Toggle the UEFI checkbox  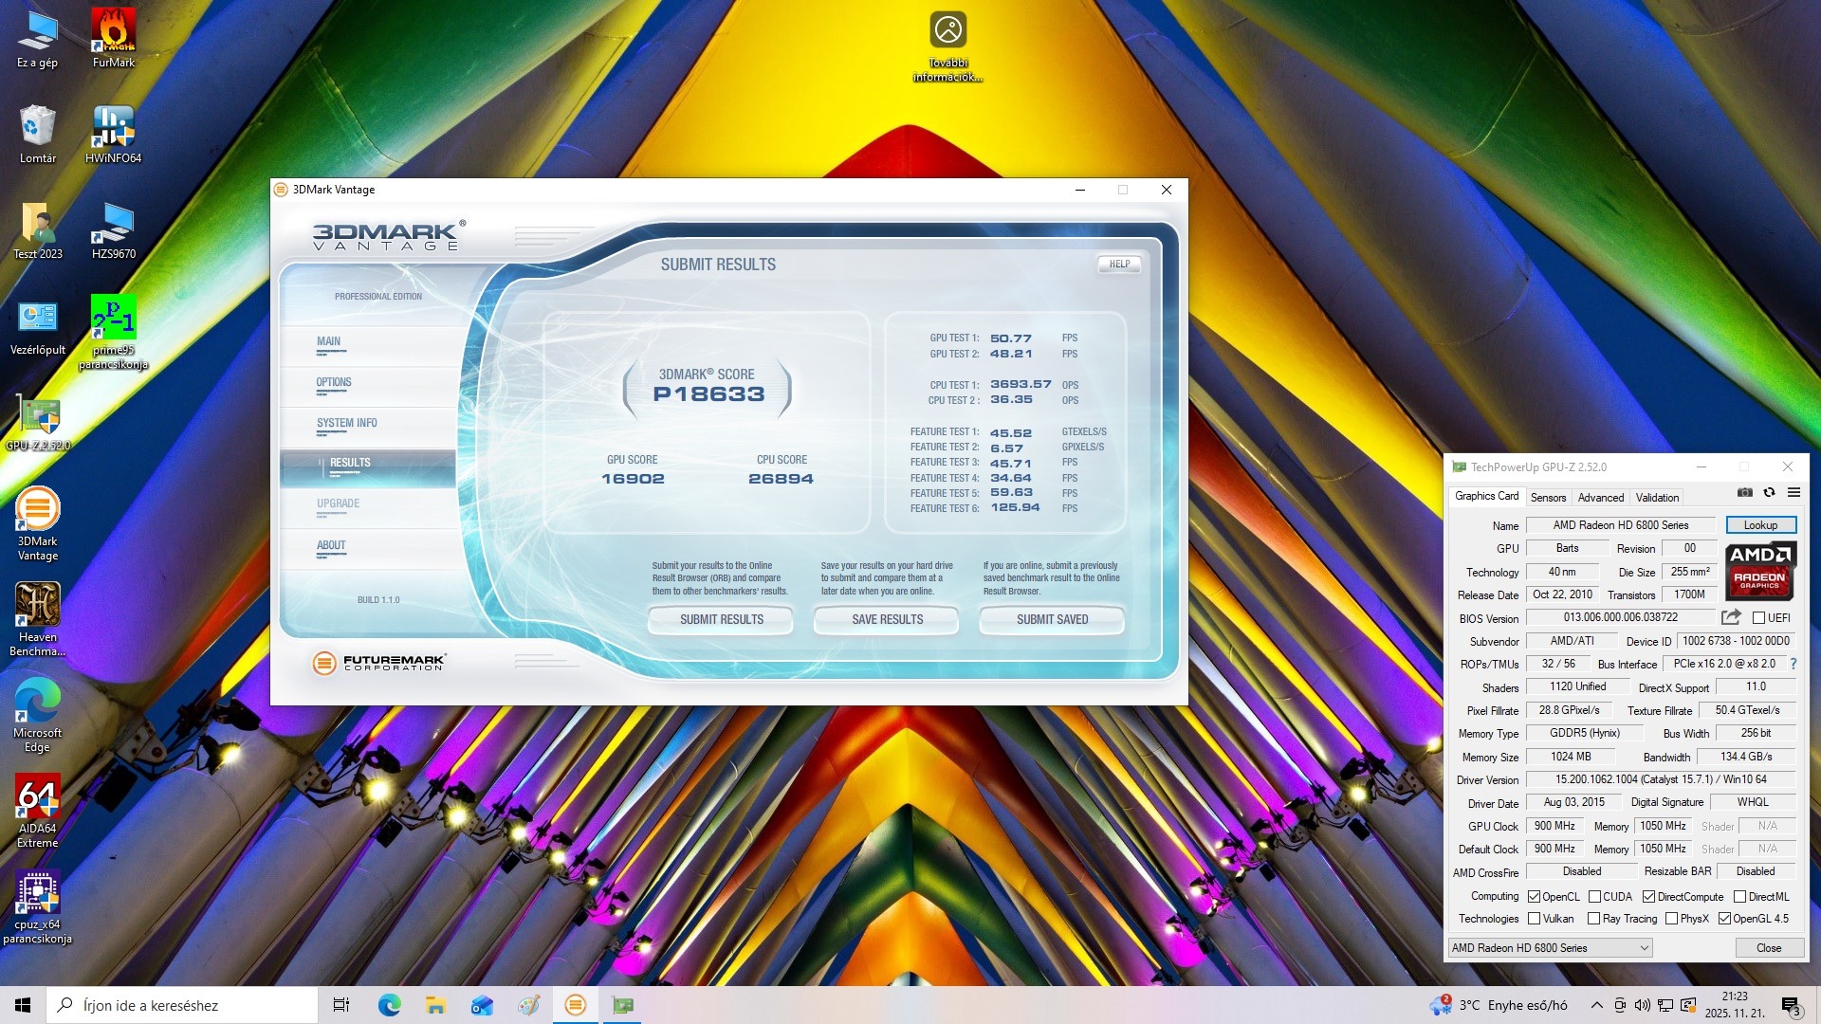tap(1758, 618)
